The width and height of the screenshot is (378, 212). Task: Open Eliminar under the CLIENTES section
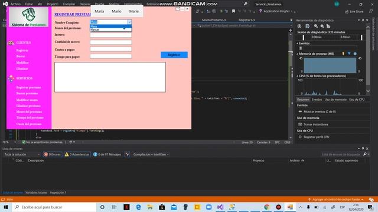(22, 69)
